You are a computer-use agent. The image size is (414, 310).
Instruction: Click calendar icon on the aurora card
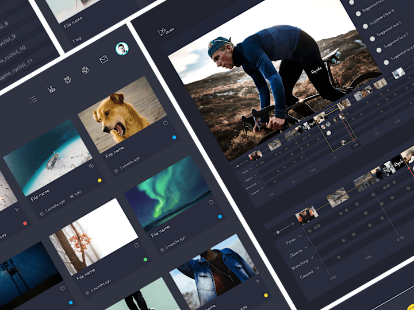pos(162,250)
